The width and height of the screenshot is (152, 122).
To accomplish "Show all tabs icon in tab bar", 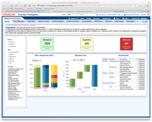I will 148,11.
